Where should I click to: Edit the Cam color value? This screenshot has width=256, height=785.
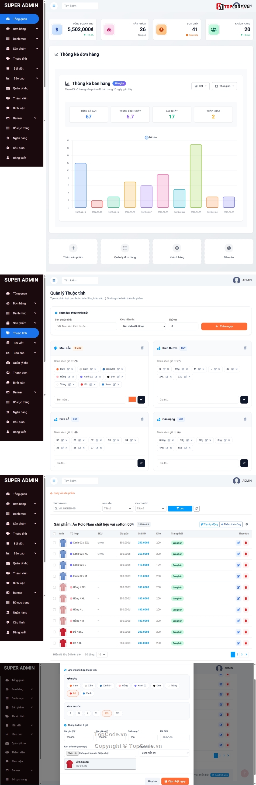point(68,369)
